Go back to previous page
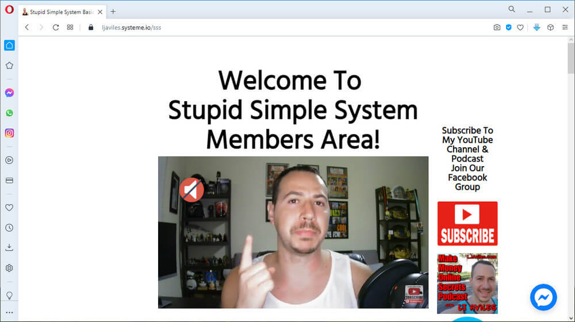 [x=27, y=28]
